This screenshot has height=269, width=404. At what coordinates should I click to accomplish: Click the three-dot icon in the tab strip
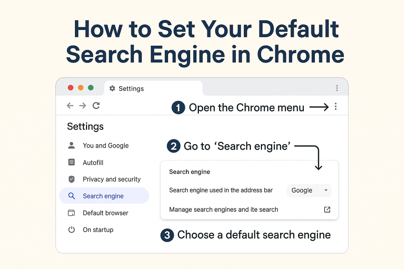click(x=337, y=88)
